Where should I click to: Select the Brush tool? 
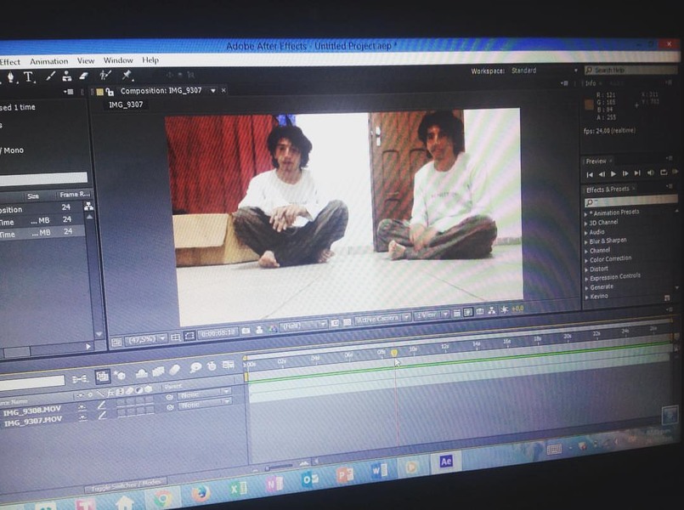(50, 76)
